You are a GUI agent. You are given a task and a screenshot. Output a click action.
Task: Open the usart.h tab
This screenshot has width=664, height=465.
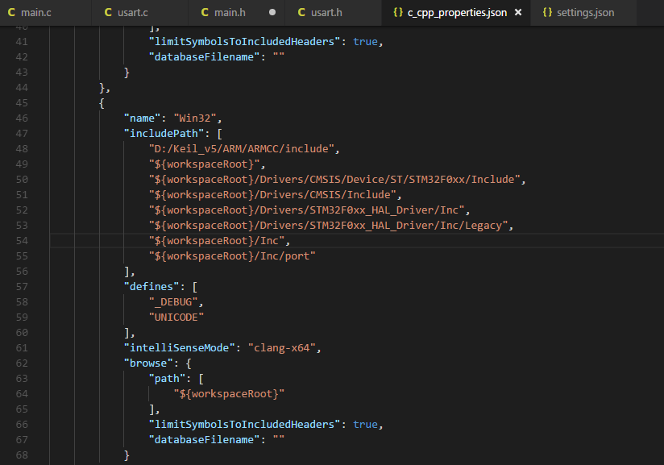(333, 13)
